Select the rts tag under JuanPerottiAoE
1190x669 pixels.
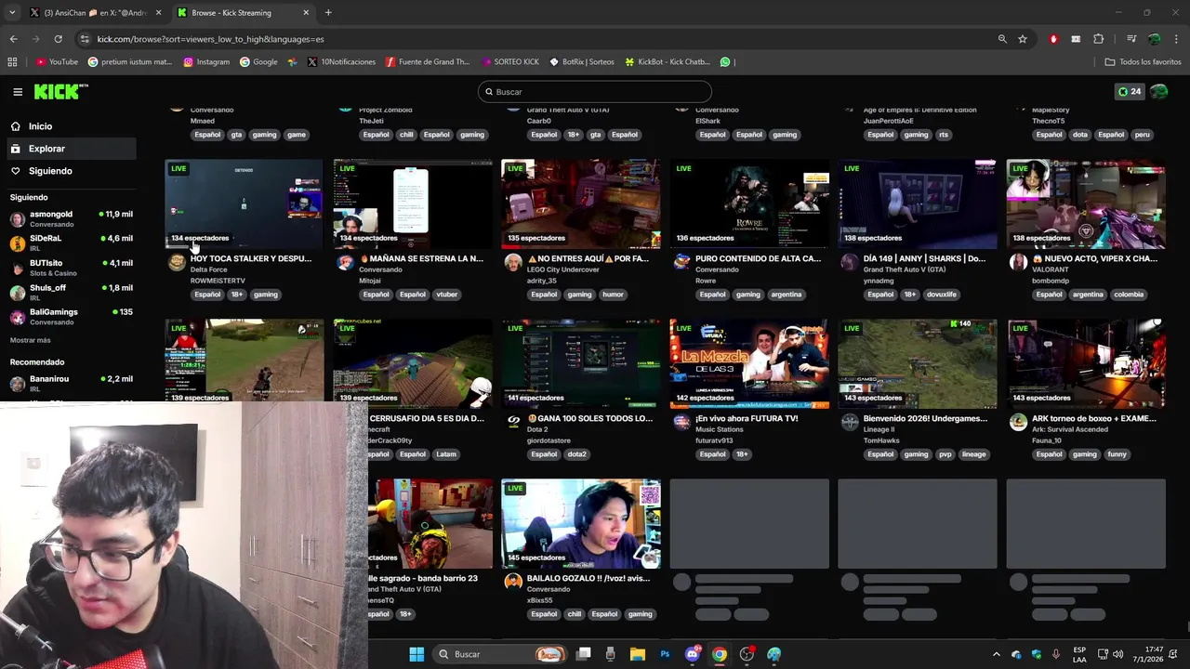944,135
